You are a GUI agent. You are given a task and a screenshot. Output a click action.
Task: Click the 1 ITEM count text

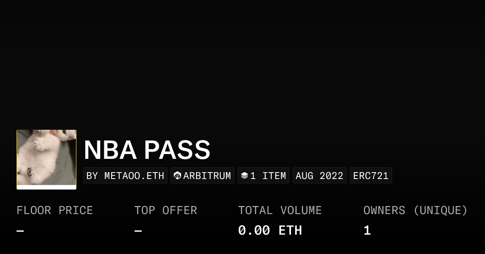tap(268, 176)
